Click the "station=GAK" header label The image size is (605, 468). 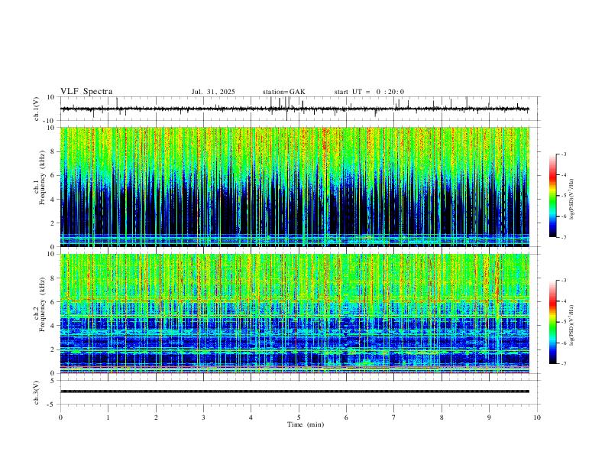(x=283, y=92)
